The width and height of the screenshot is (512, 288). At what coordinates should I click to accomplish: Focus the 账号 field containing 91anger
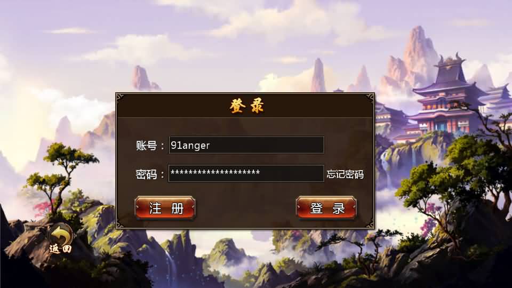(246, 145)
